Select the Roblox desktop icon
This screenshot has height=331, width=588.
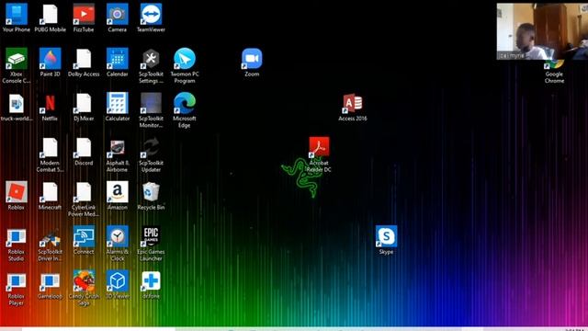17,192
